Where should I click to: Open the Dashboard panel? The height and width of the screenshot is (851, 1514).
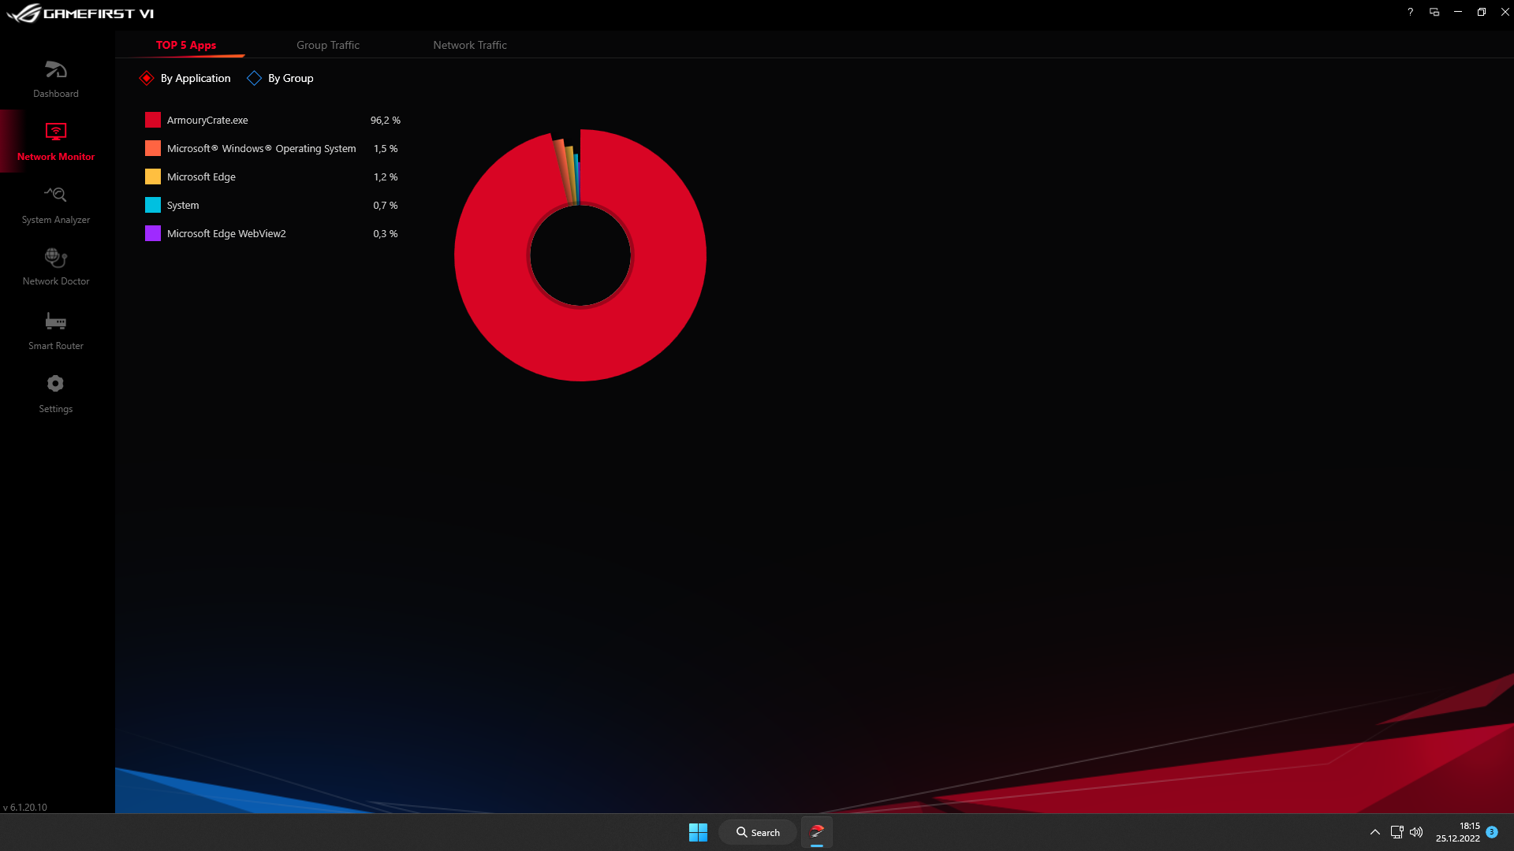pos(55,78)
